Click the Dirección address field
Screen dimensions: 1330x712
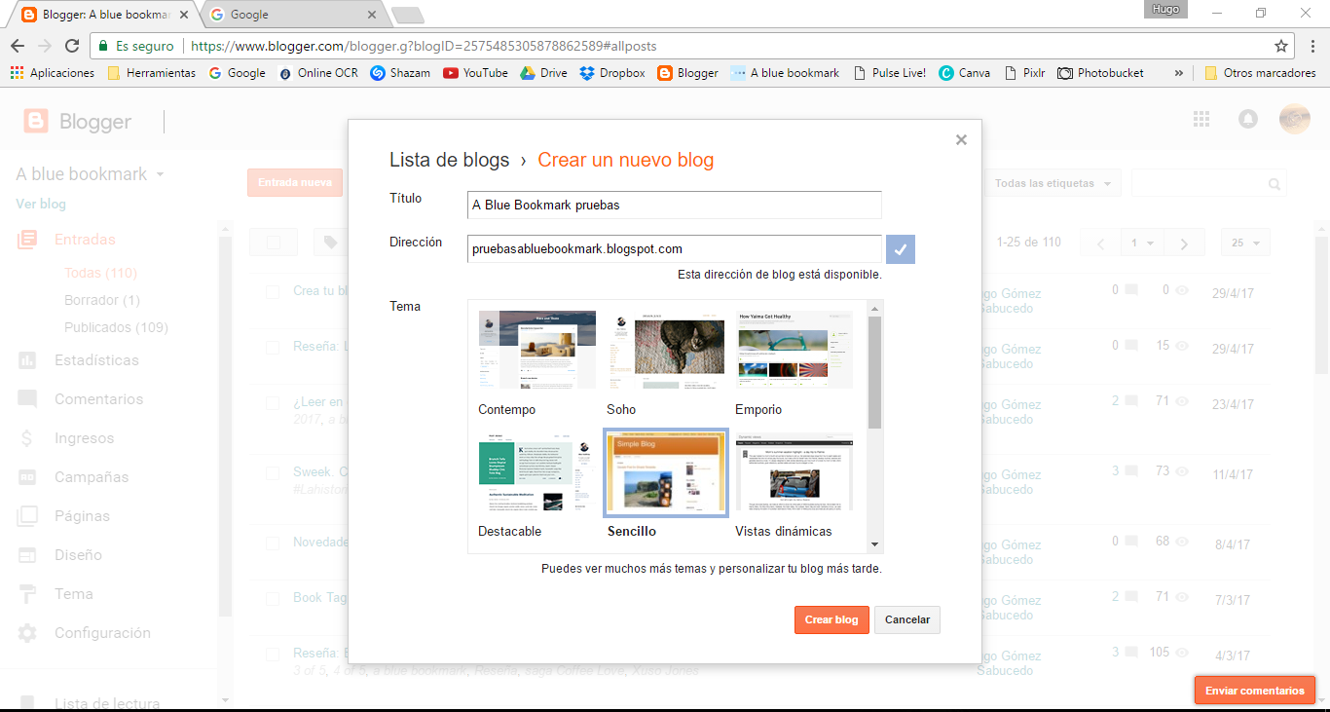click(x=674, y=249)
